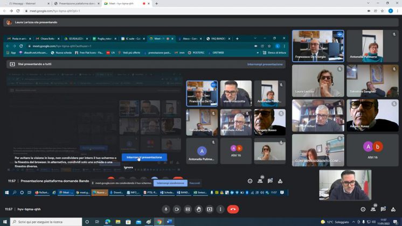Open the Mail app from the taskbar
The image size is (402, 226).
(138, 222)
